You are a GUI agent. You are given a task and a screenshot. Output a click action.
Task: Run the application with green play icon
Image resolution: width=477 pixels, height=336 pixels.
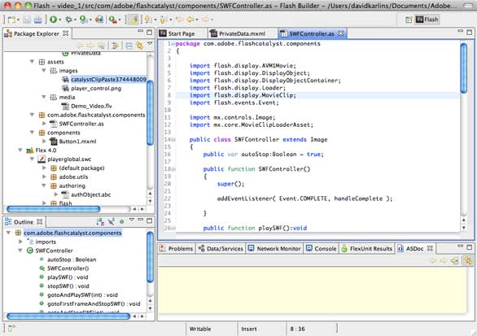[53, 20]
